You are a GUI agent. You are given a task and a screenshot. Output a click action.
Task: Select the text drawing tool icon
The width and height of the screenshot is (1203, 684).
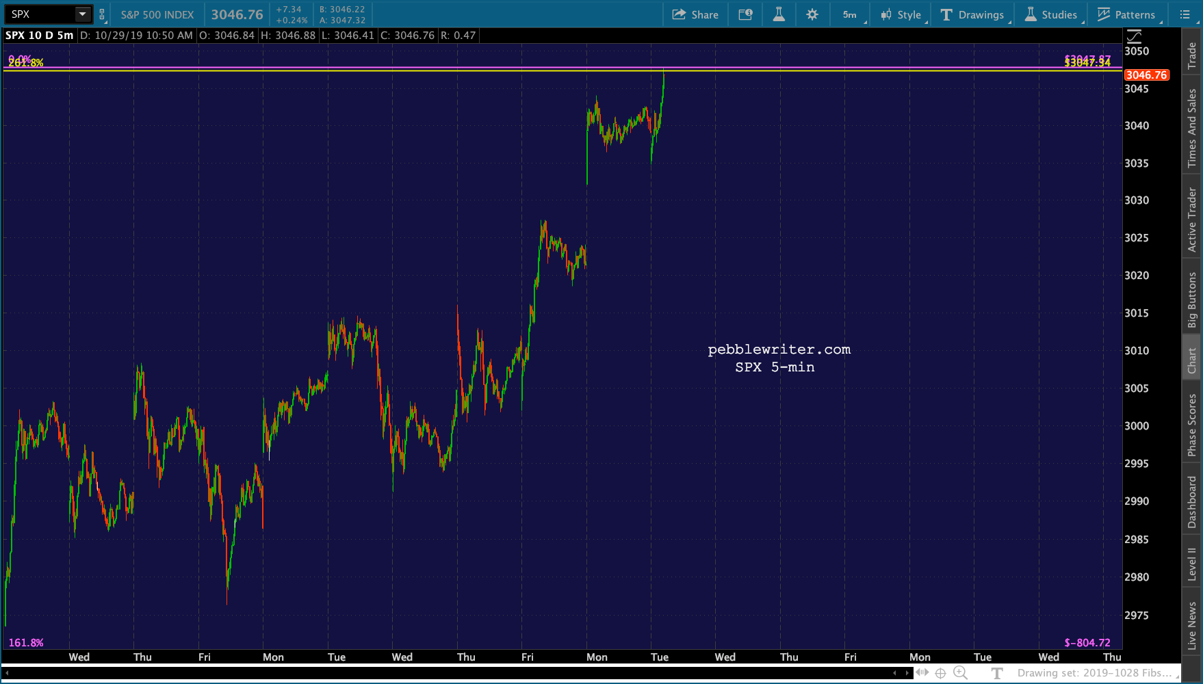coord(996,673)
